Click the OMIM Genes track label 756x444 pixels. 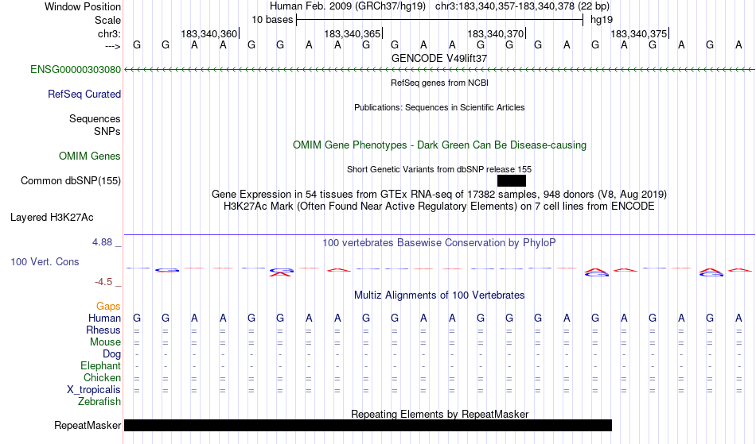[90, 156]
